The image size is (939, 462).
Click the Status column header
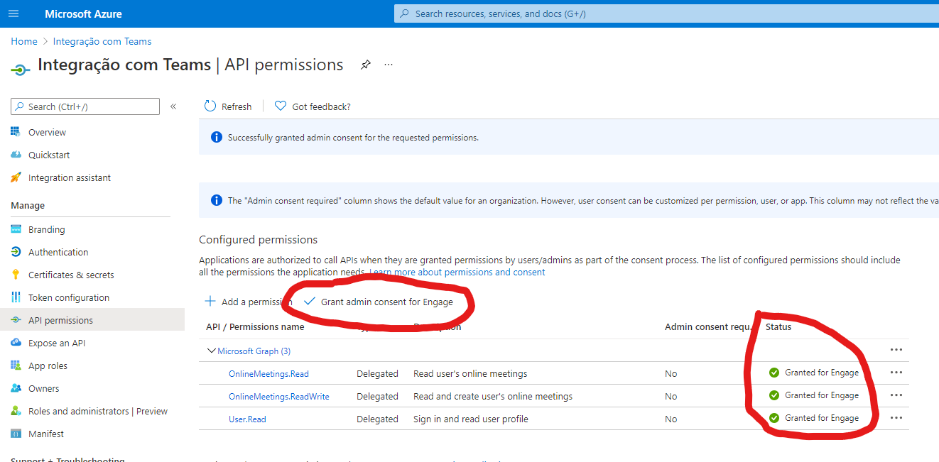pyautogui.click(x=778, y=326)
